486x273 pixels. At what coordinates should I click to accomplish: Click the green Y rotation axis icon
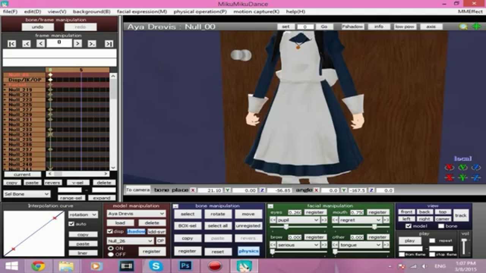point(462,167)
